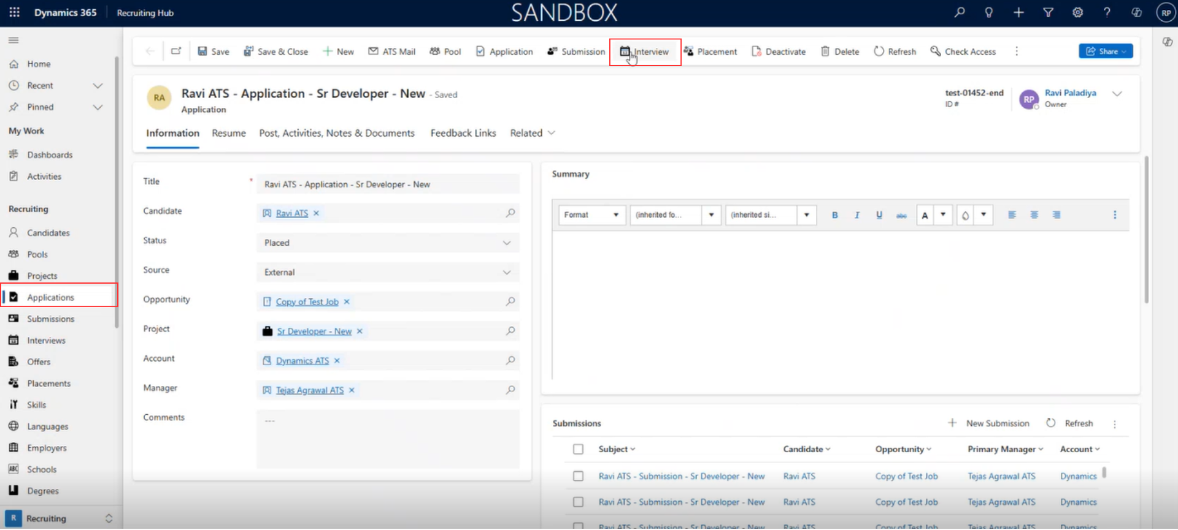
Task: Click the Submission command button
Action: (576, 51)
